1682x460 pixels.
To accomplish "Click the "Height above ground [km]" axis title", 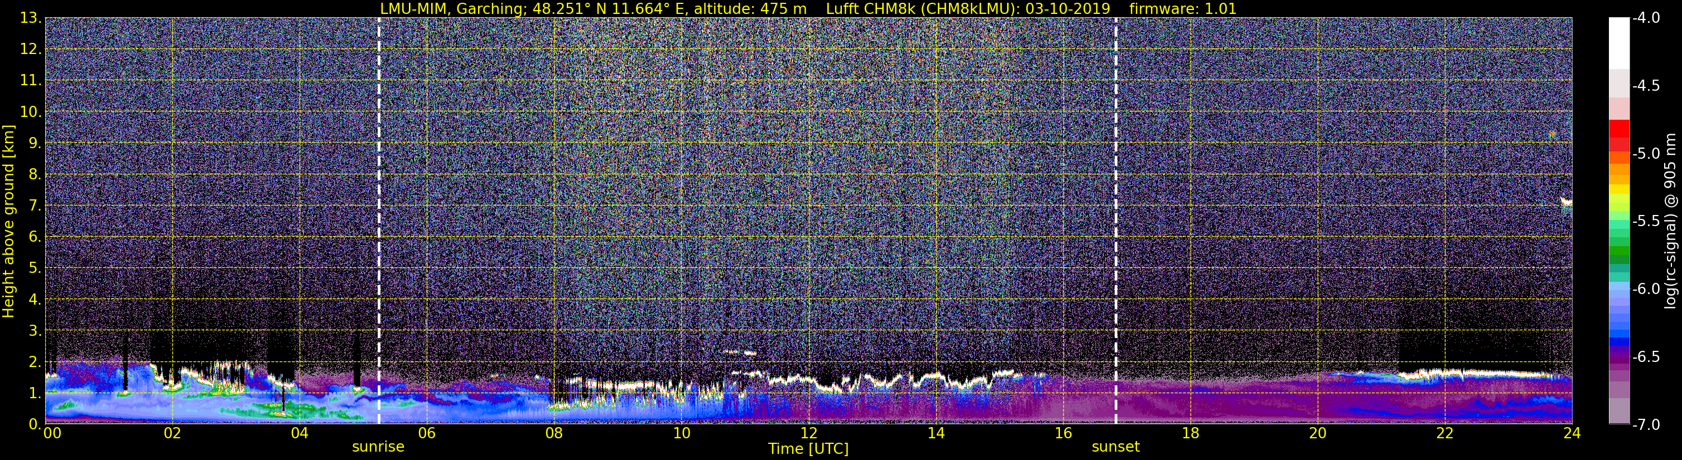I will [x=8, y=221].
